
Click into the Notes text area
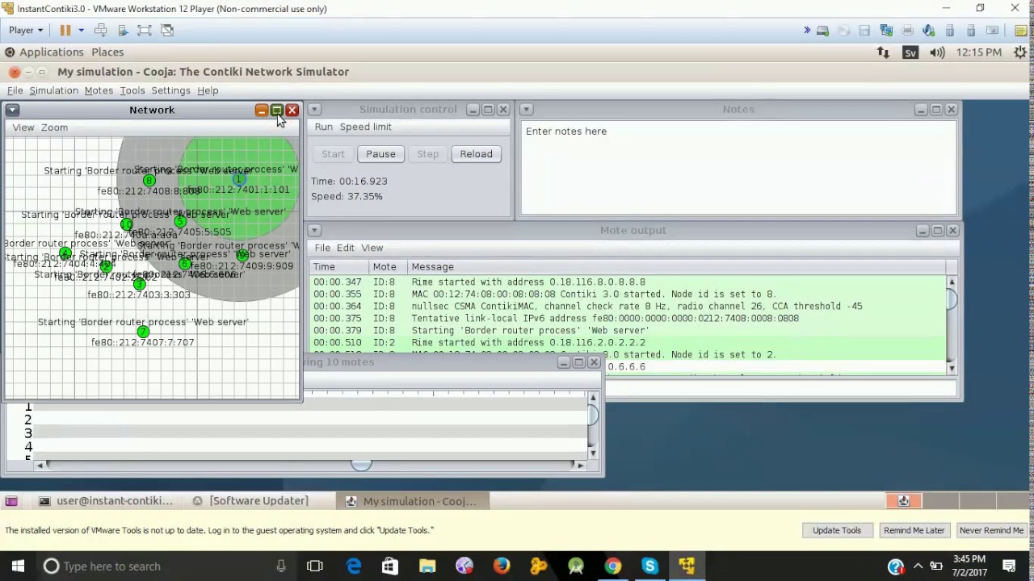(x=738, y=168)
